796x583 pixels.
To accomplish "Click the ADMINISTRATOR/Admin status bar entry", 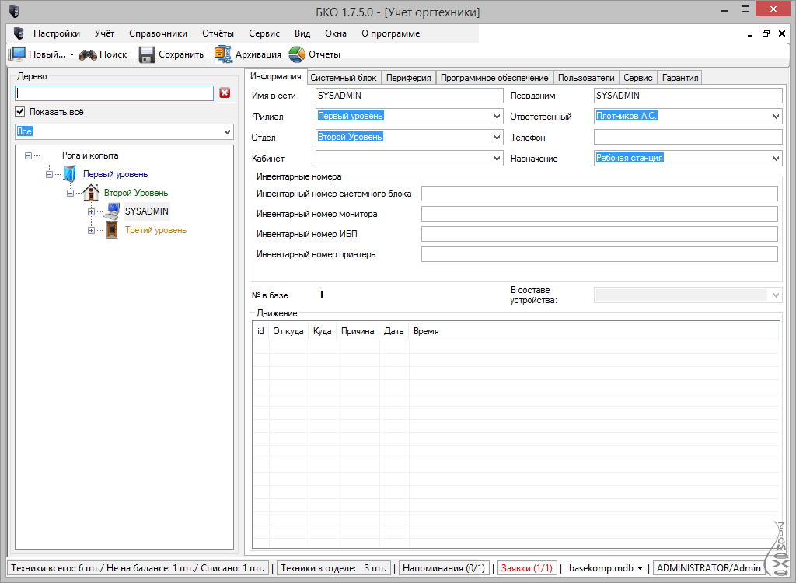I will [x=708, y=568].
